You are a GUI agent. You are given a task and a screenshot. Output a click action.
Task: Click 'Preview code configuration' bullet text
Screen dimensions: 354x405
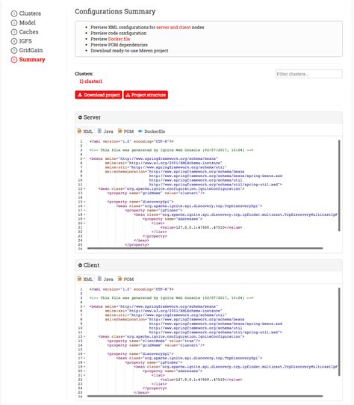(x=119, y=34)
